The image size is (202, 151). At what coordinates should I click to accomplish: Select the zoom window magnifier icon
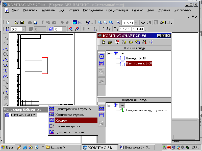(99, 22)
